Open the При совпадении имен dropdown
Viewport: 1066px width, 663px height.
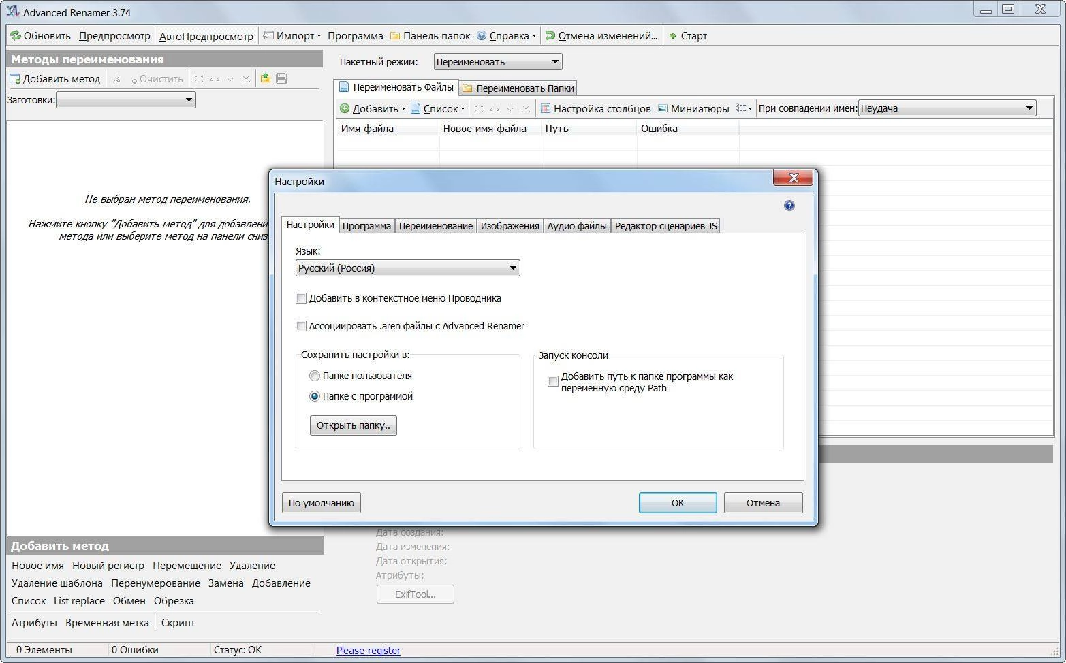pyautogui.click(x=947, y=108)
